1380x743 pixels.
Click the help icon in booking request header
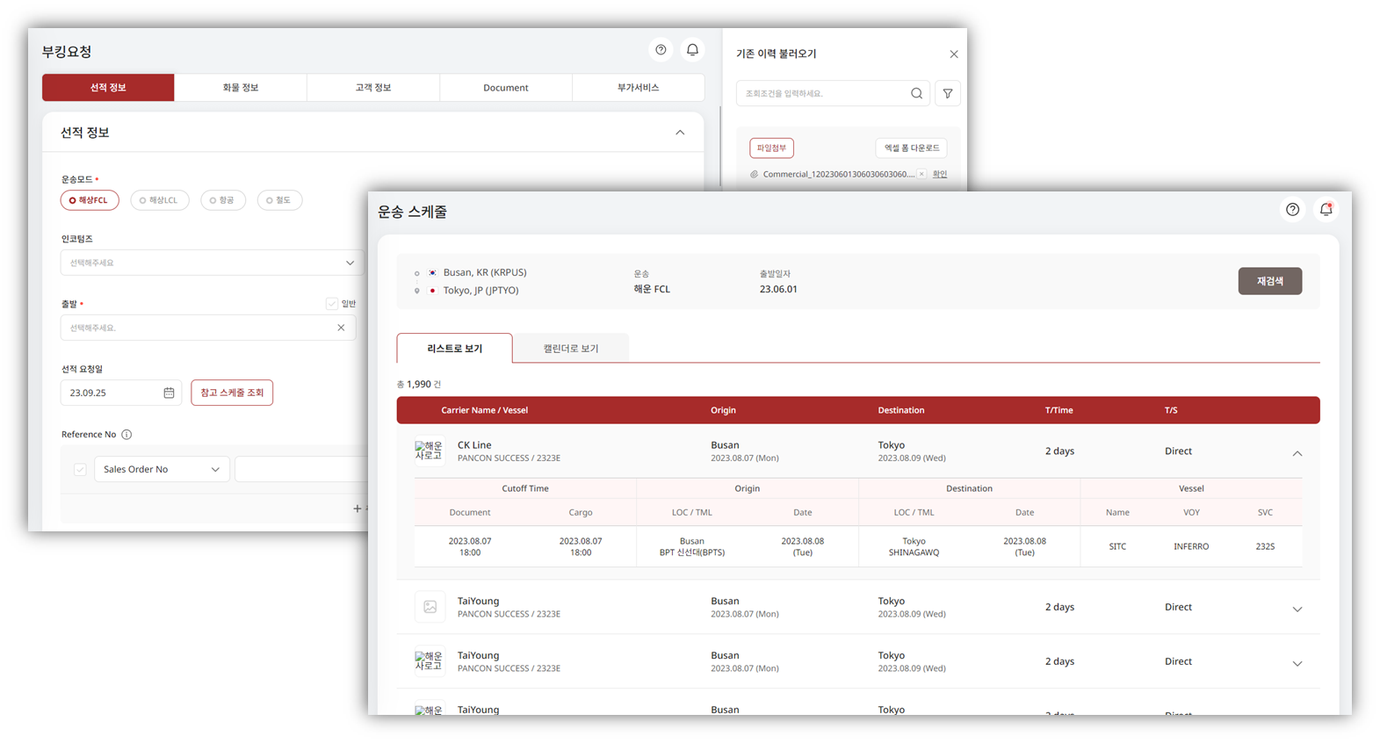[x=661, y=50]
